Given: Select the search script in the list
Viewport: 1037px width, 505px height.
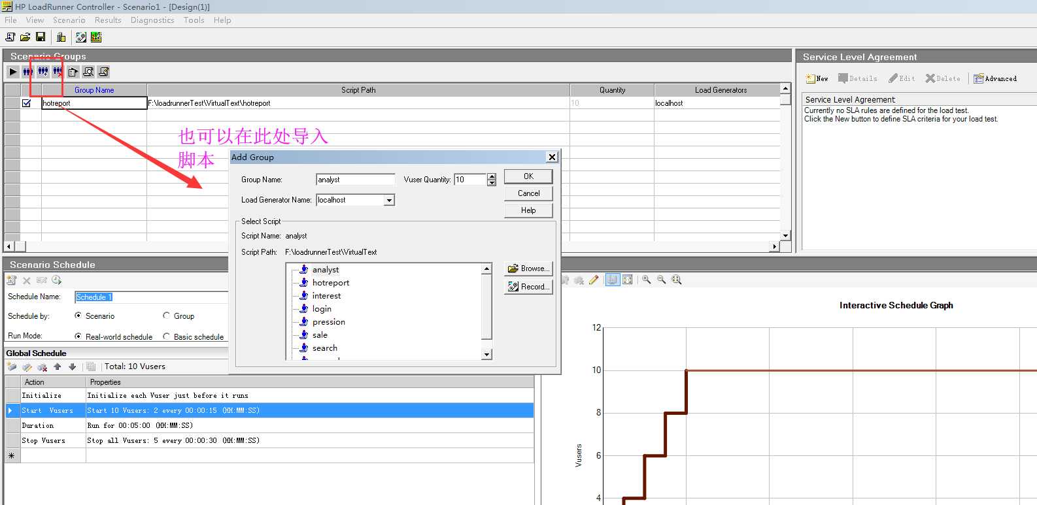Looking at the screenshot, I should [325, 348].
